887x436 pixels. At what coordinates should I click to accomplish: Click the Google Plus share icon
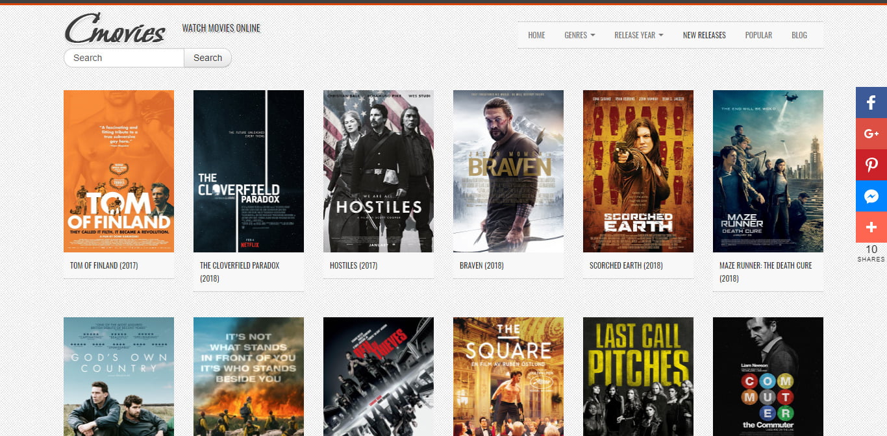[871, 133]
